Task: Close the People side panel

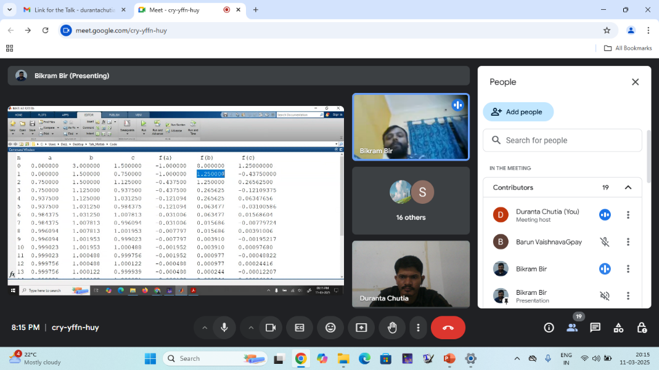Action: pos(635,82)
